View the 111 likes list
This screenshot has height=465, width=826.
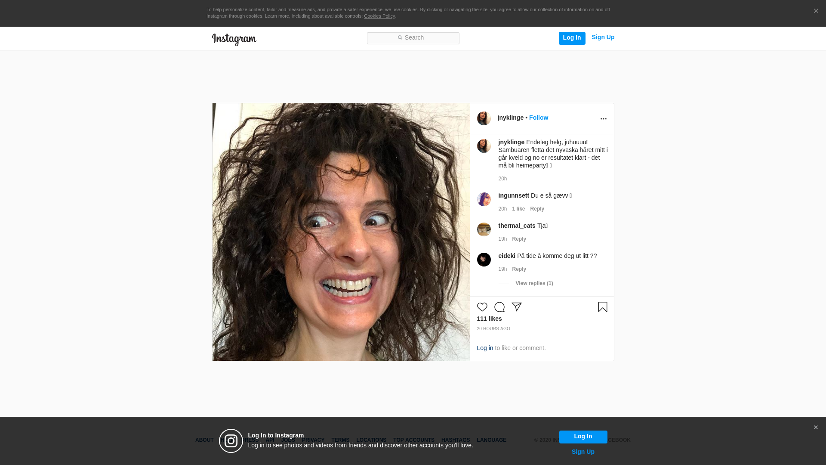[x=489, y=319]
